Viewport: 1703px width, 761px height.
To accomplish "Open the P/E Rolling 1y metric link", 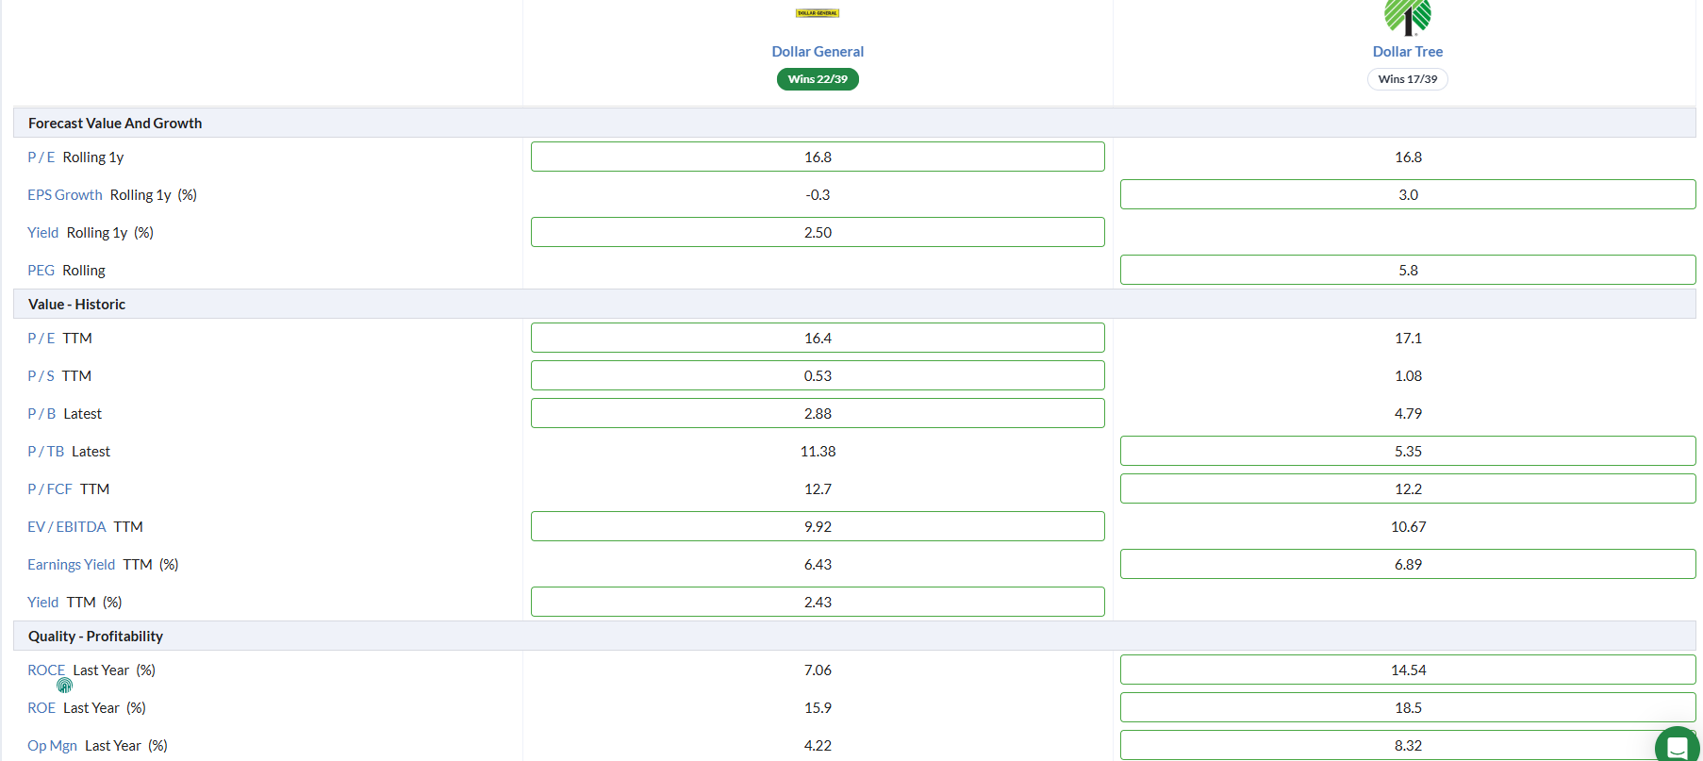I will (x=41, y=157).
